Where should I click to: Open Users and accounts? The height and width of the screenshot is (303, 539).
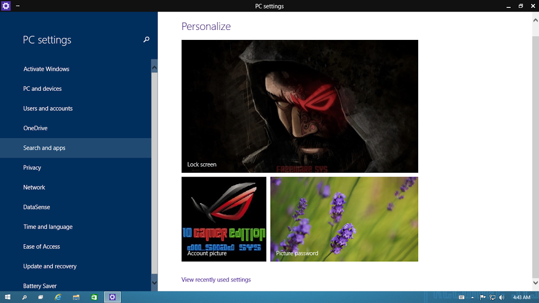76,109
